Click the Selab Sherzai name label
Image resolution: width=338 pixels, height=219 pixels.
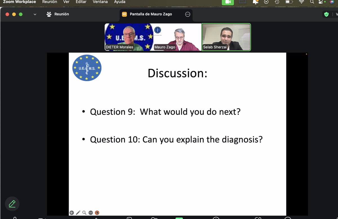215,47
